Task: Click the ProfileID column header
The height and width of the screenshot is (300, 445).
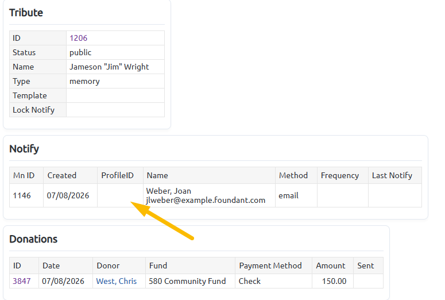Action: point(120,175)
